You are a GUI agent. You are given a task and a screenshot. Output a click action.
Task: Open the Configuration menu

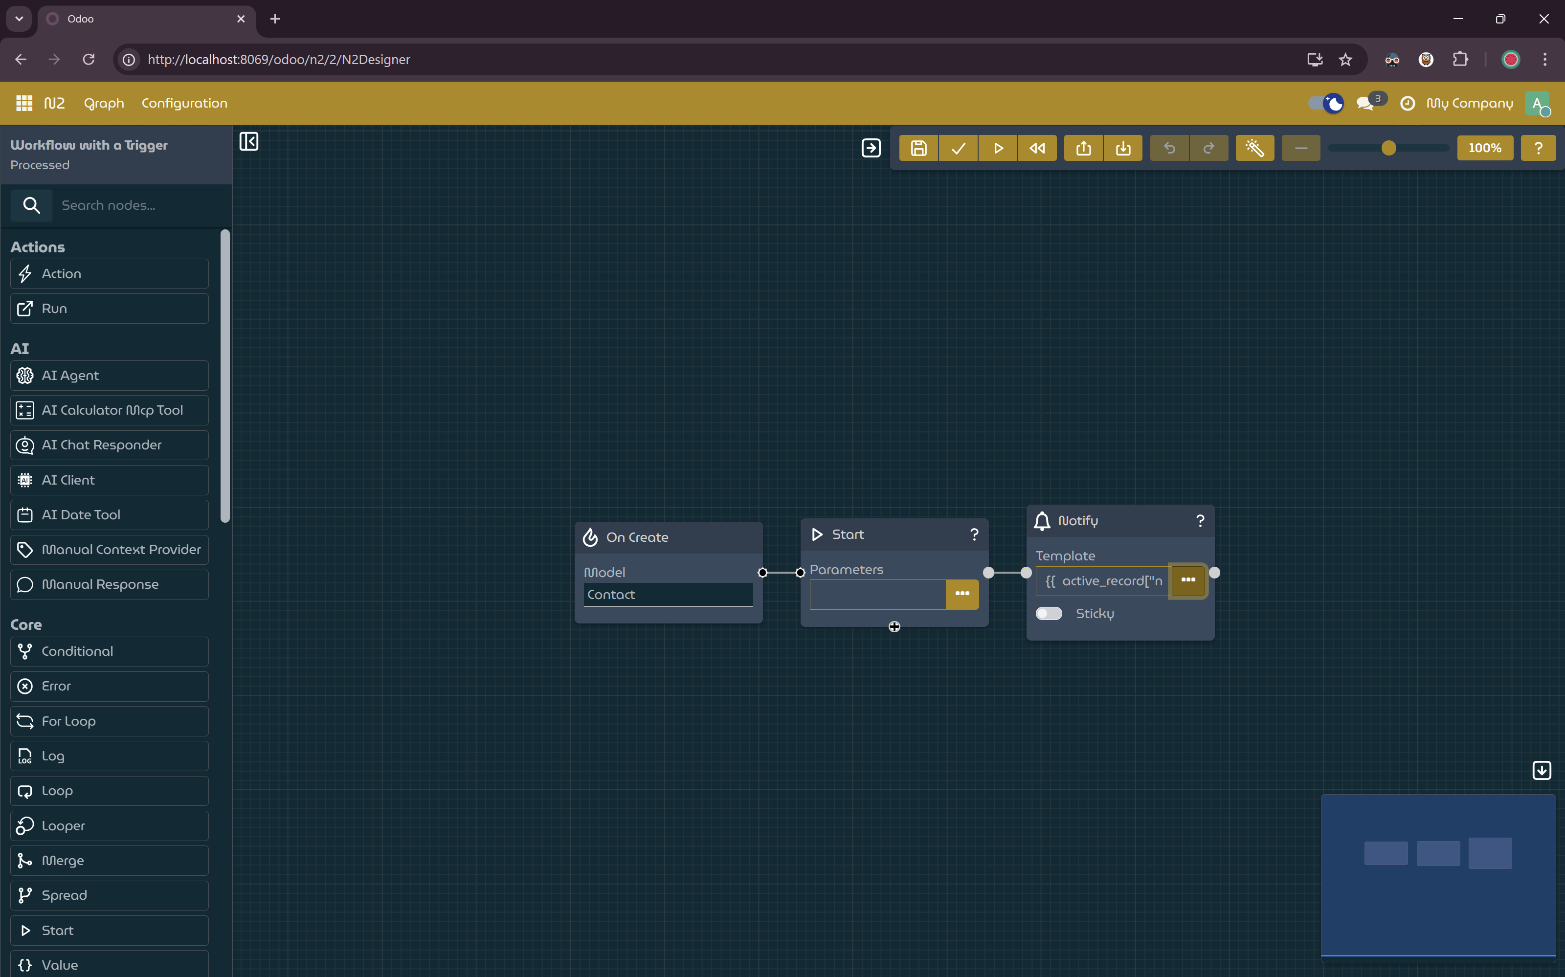click(184, 103)
